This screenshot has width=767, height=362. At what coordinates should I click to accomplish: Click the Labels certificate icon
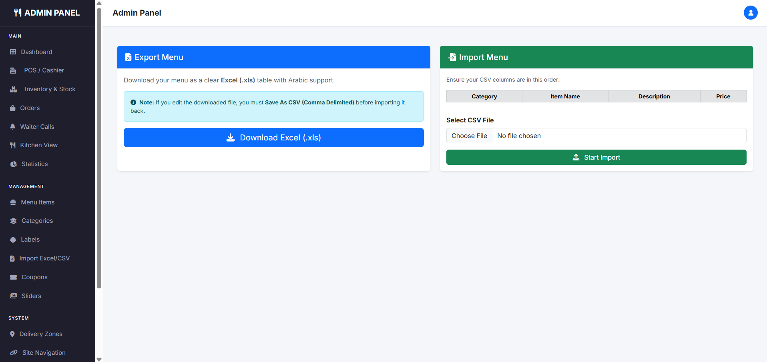(13, 240)
